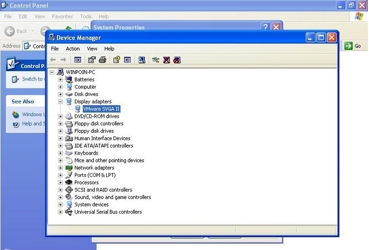Open Device Manager's View menu
This screenshot has width=369, height=250.
click(92, 49)
